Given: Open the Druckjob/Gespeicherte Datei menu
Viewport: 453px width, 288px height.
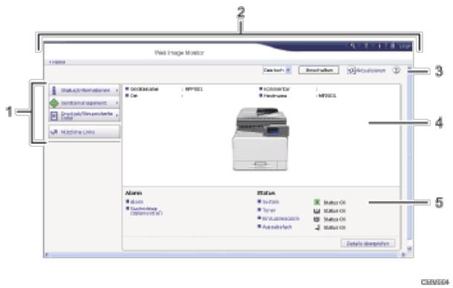Looking at the screenshot, I should pyautogui.click(x=84, y=115).
